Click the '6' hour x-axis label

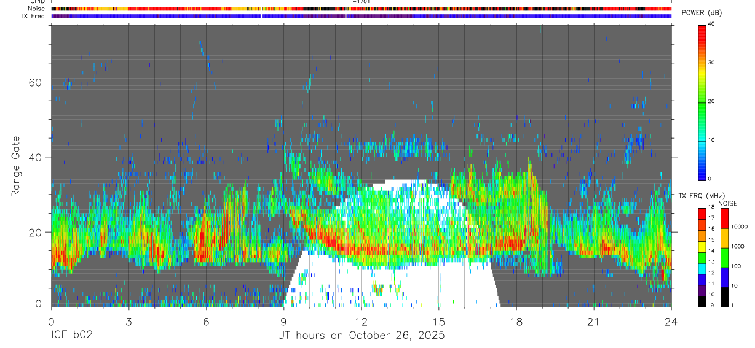206,322
